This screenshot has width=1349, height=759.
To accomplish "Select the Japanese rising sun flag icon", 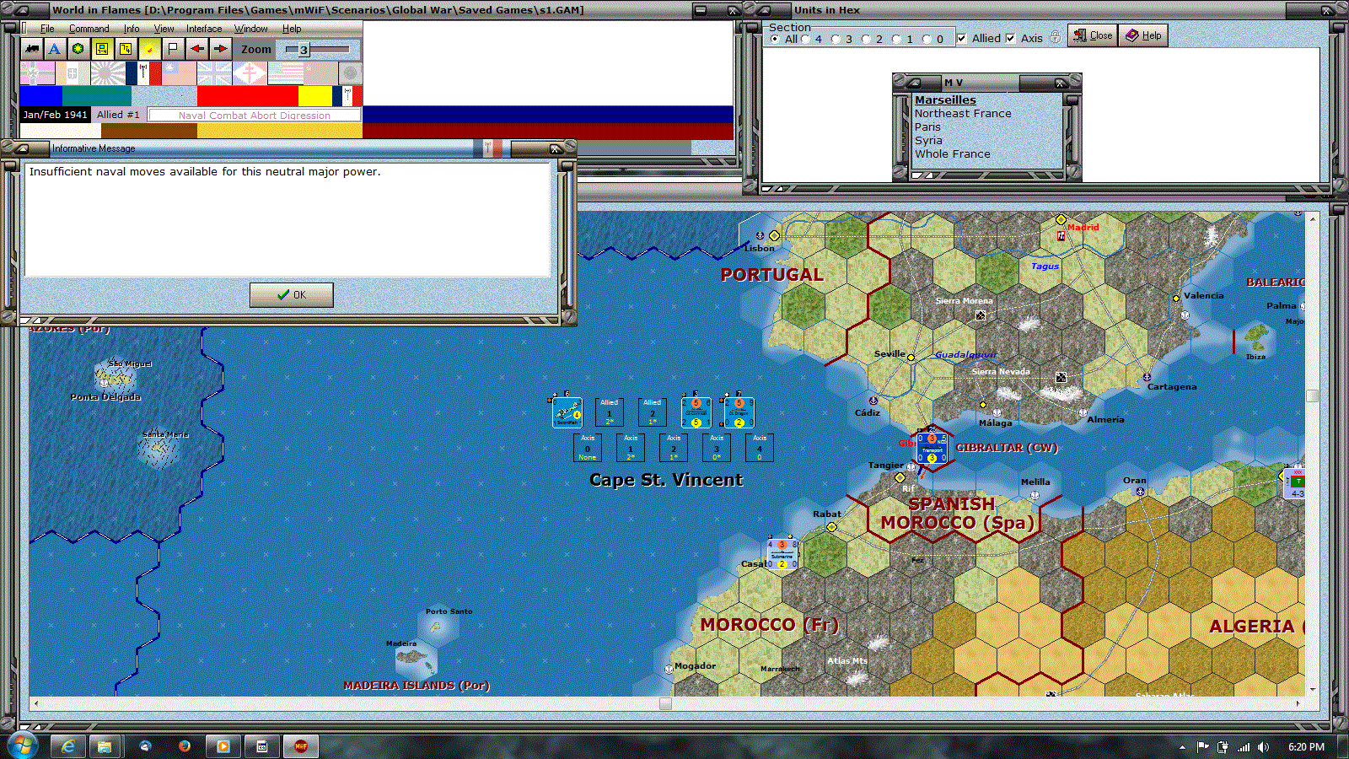I will click(x=108, y=73).
